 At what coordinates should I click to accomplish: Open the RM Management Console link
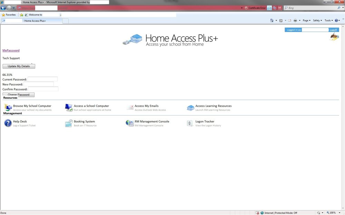[x=152, y=121]
